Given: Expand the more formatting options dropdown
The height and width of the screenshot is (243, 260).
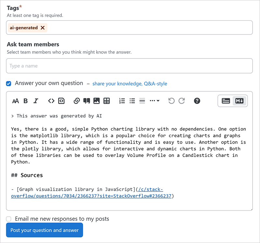Looking at the screenshot, I should click(x=154, y=101).
